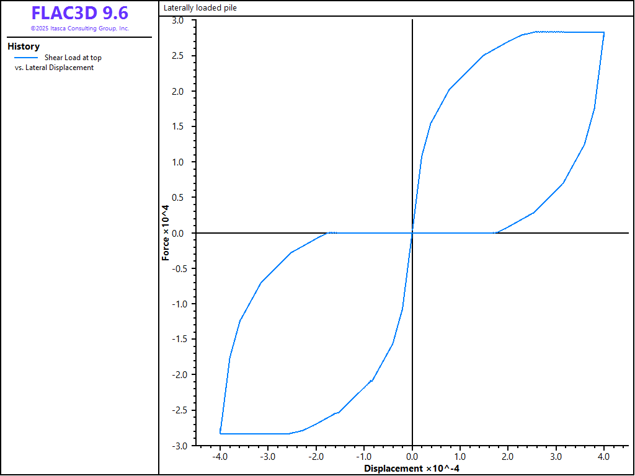Screen dimensions: 635x476
Task: Click the Force ×10^4 vertical axis label
Action: click(166, 232)
